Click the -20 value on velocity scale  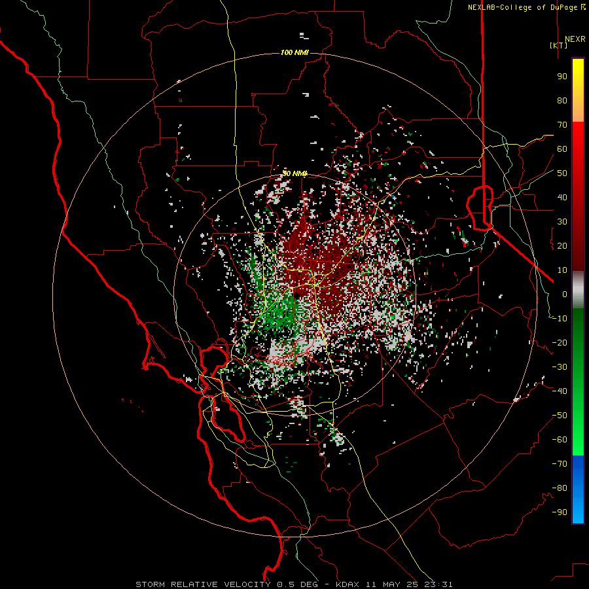[x=560, y=343]
